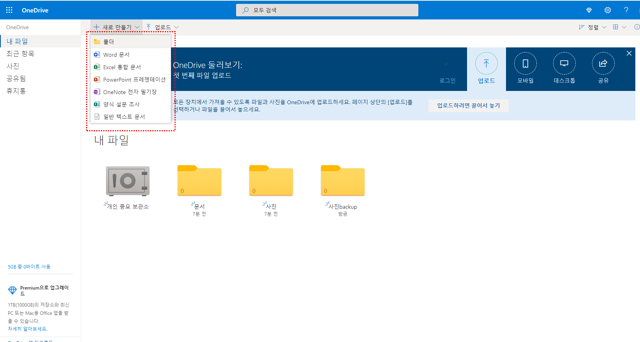
Task: Open 최근 항목 in the sidebar
Action: tap(41, 54)
